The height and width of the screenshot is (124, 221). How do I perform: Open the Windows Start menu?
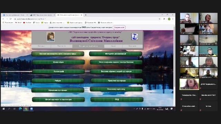coord(3,109)
